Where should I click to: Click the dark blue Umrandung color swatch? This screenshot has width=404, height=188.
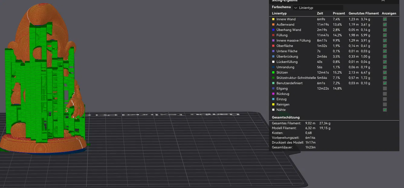click(273, 67)
